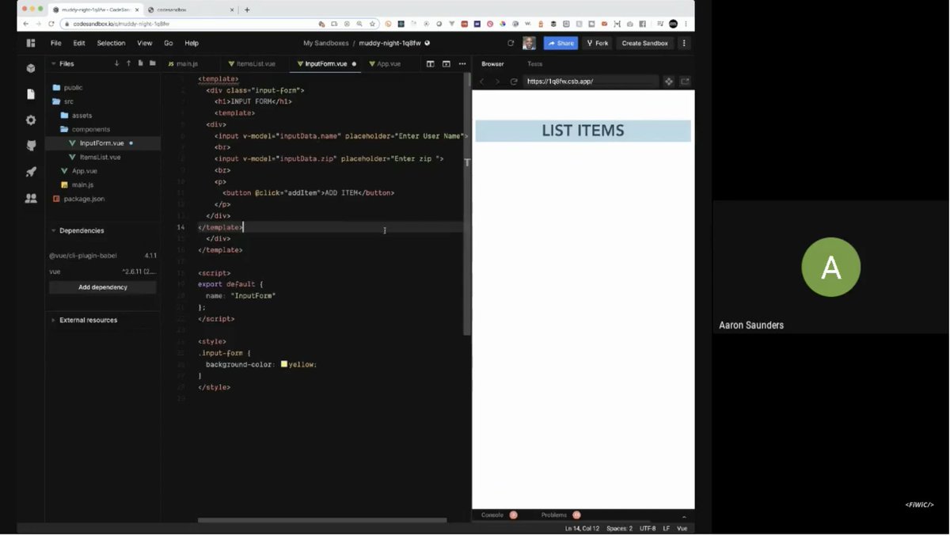Toggle the preview pane icon in editor tabs

coord(446,63)
